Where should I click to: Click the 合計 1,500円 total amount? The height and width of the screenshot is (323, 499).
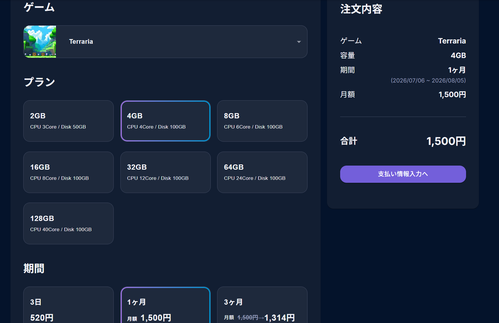click(446, 141)
